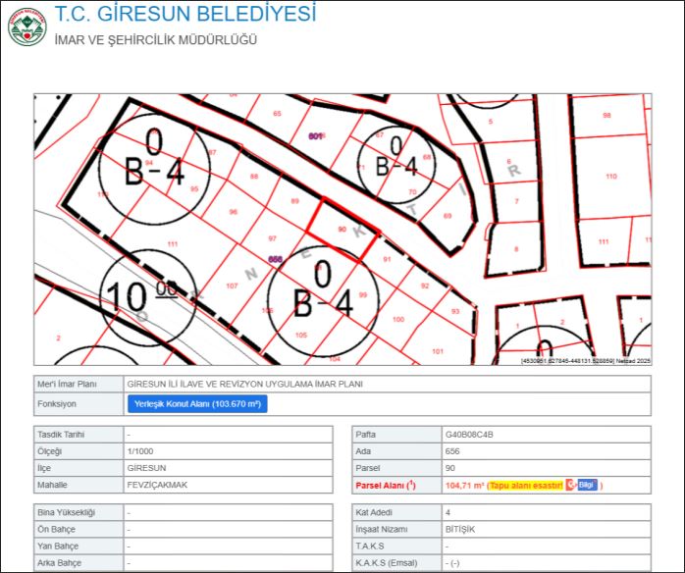685x573 pixels.
Task: Click parcel 7 on the zoning map
Action: (x=516, y=201)
